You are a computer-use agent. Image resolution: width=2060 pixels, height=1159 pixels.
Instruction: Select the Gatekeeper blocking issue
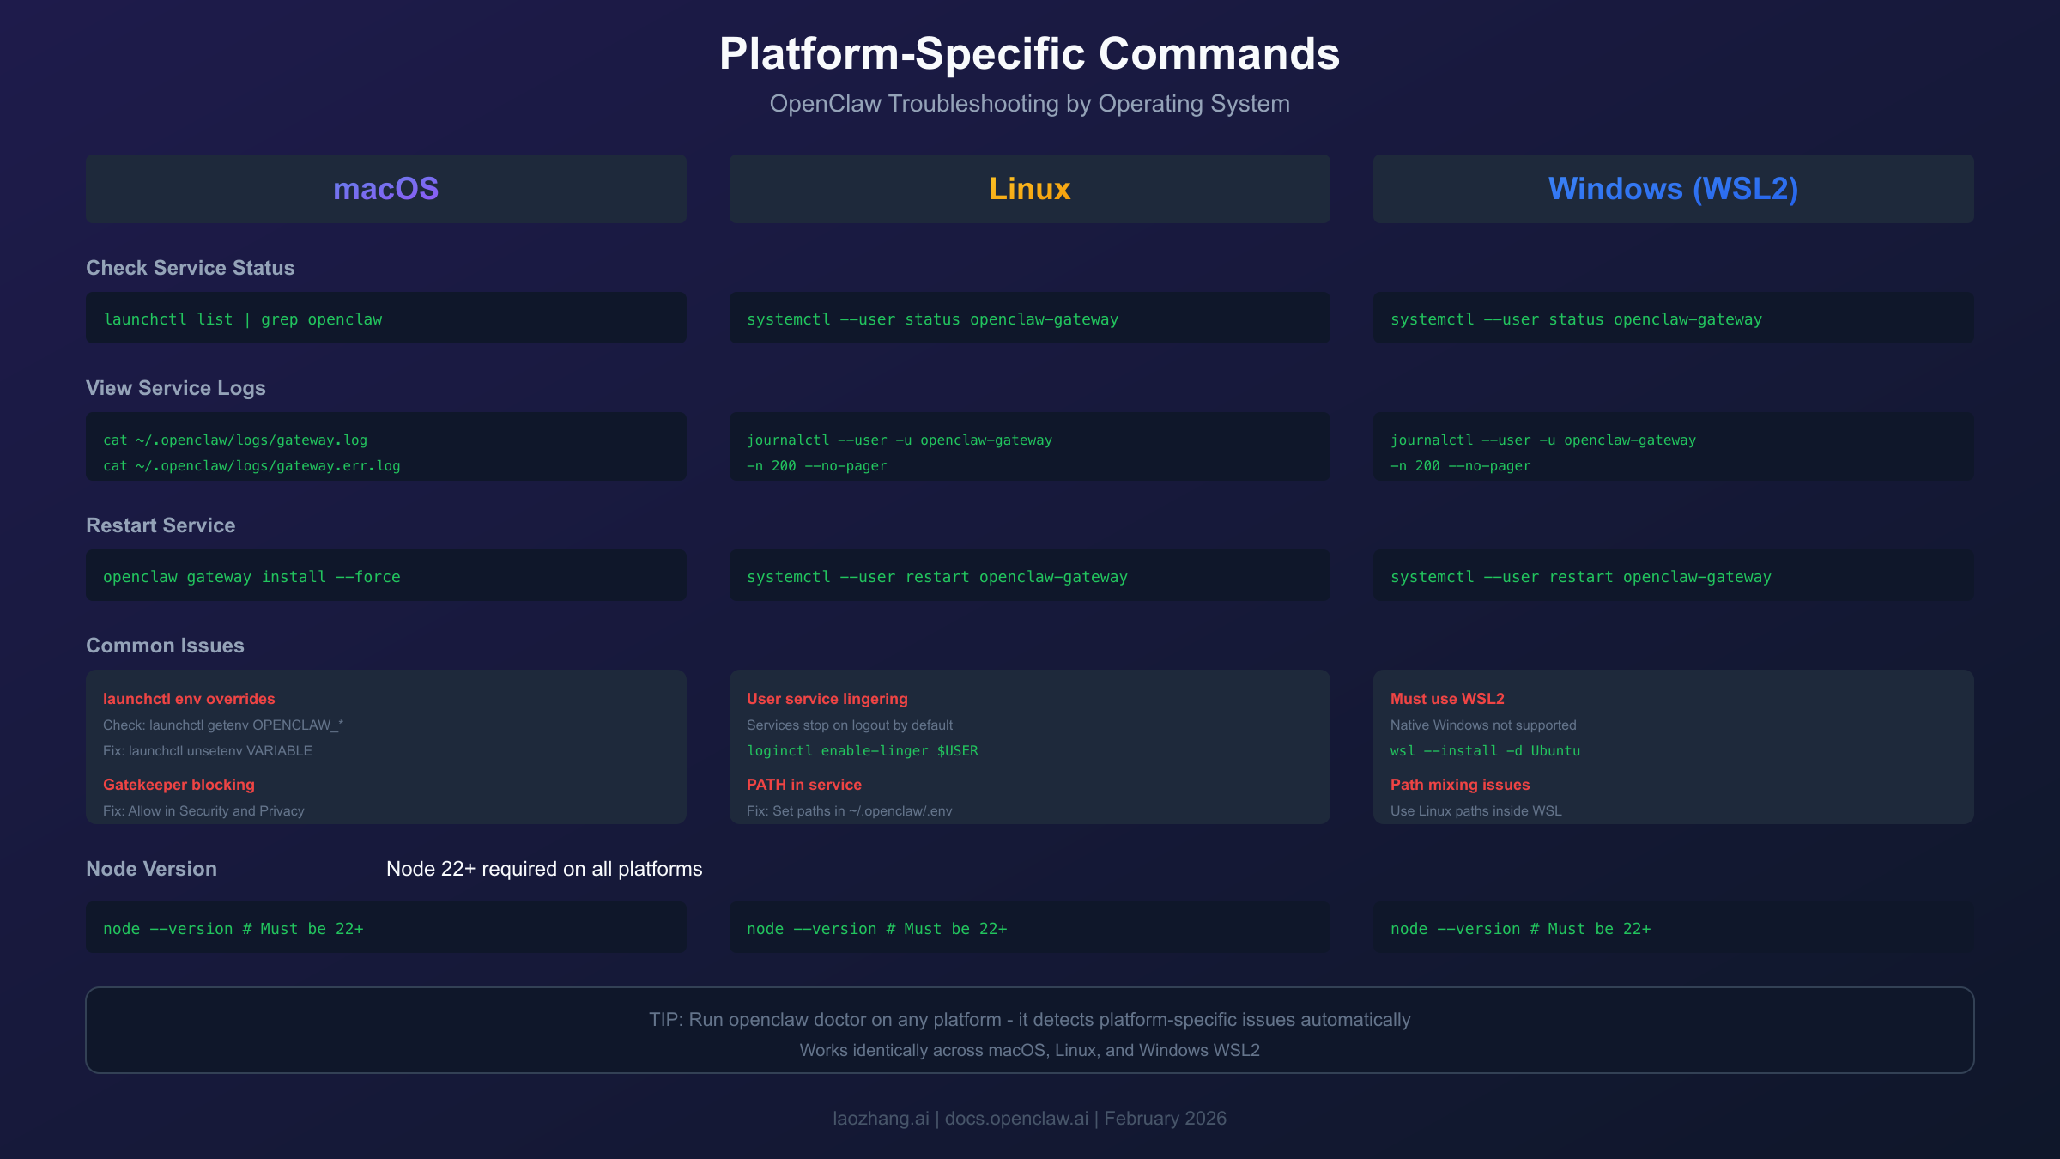coord(179,785)
